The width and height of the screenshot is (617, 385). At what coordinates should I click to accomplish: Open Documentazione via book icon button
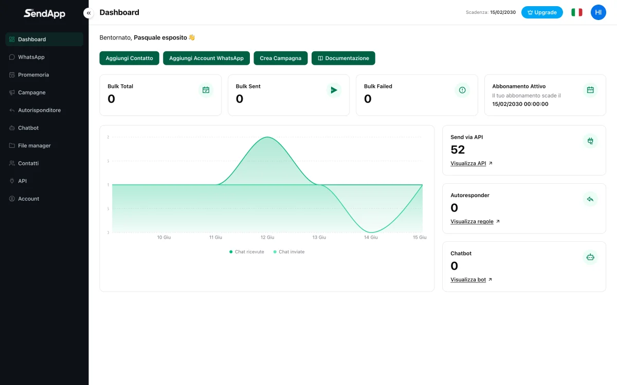[x=343, y=58]
